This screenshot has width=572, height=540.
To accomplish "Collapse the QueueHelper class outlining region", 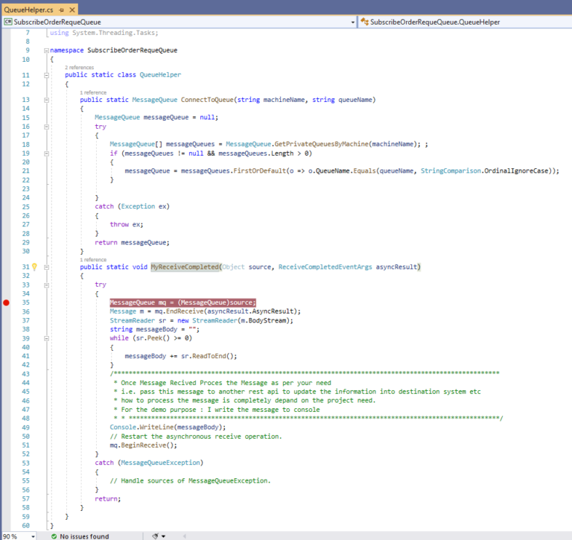I will click(x=47, y=75).
